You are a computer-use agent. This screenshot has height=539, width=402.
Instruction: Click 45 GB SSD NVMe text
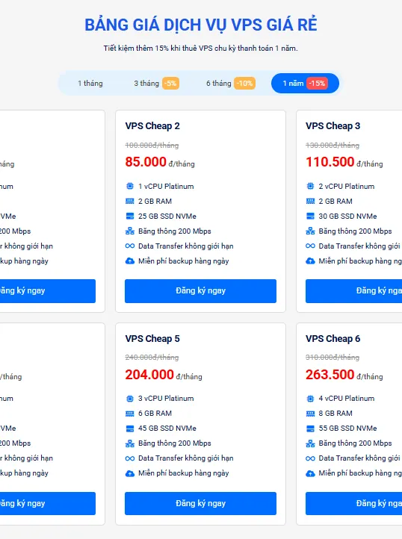167,429
